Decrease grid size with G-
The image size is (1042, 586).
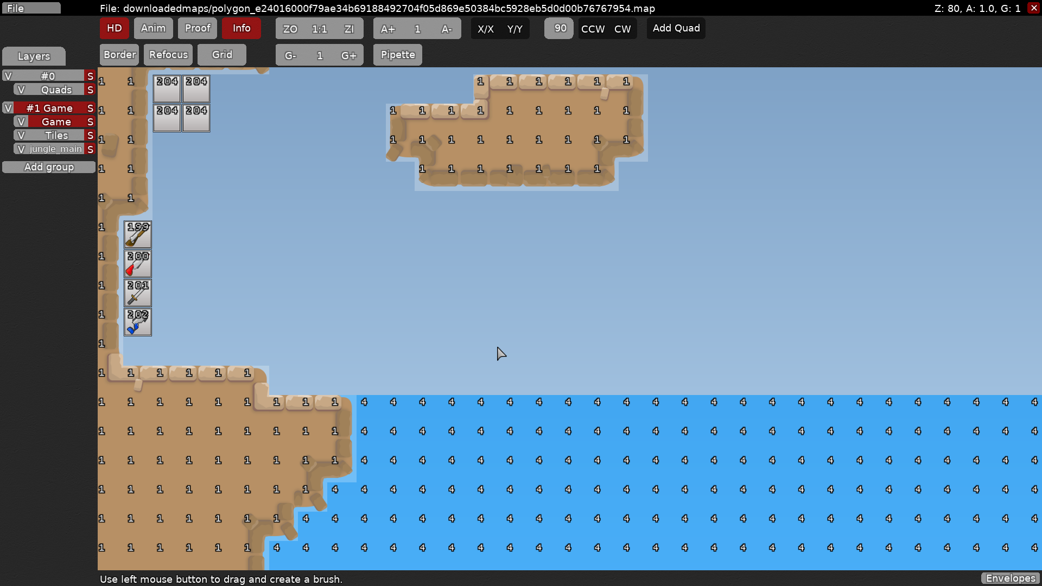pos(290,55)
